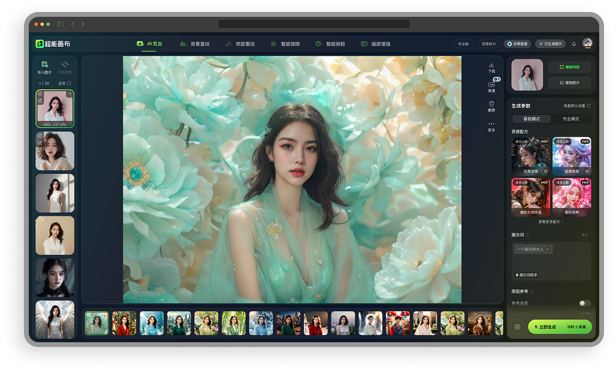Open the notification bell
Viewport: 616px width, 371px height.
[x=574, y=44]
